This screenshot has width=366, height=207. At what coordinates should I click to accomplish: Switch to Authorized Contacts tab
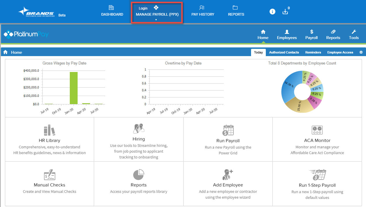coord(284,52)
